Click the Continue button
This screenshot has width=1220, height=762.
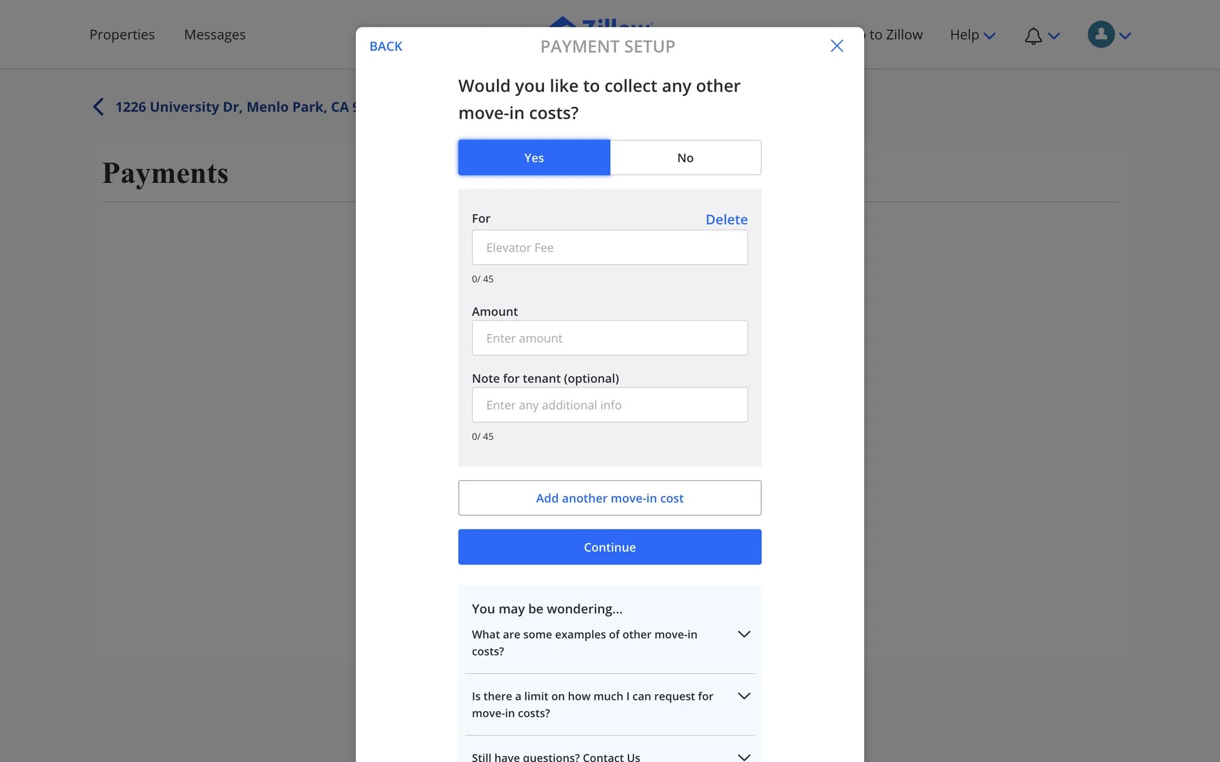coord(609,547)
